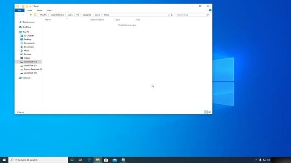291x163 pixels.
Task: Click the quick access toolbar properties icon
Action: click(23, 6)
